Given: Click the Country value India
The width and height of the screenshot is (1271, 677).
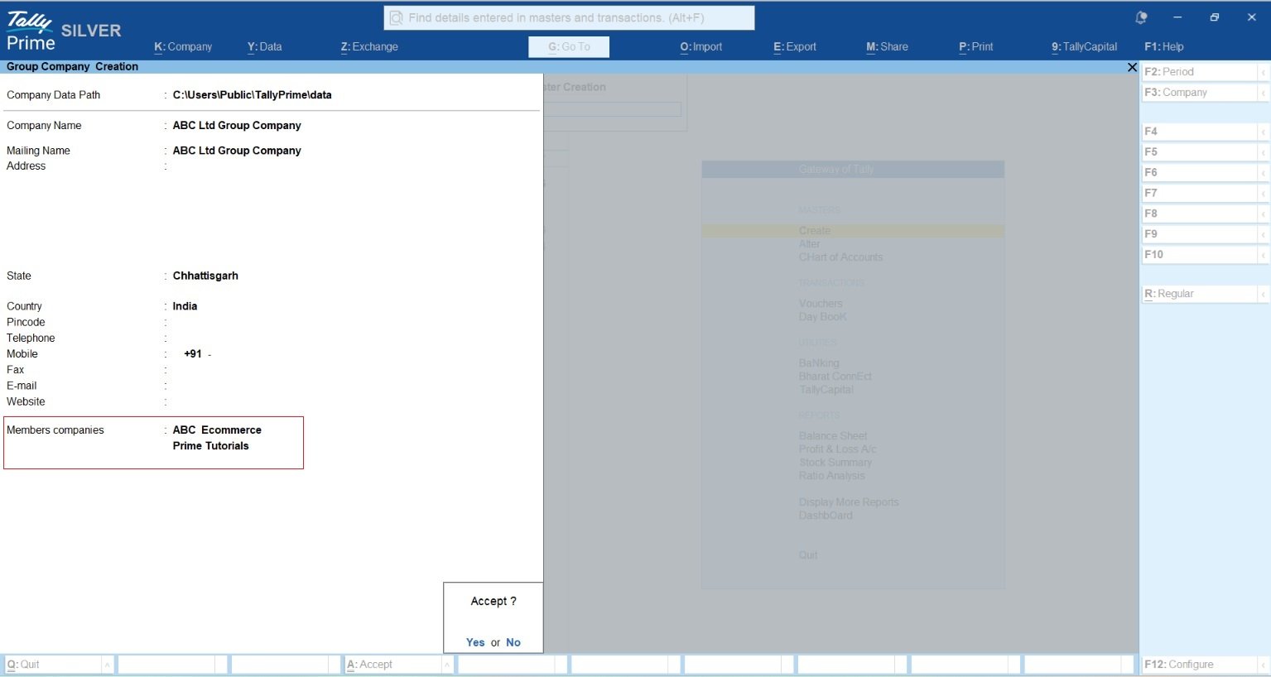Looking at the screenshot, I should coord(185,306).
